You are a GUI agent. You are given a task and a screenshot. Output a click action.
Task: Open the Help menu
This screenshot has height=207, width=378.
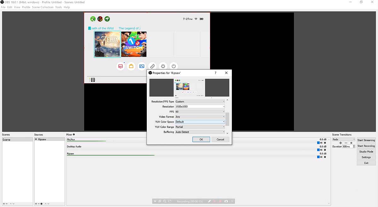pos(67,7)
